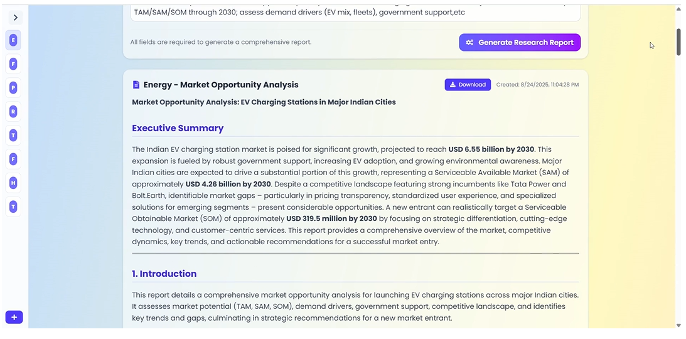This screenshot has width=686, height=339.
Task: Open the second 'F' sidebar item
Action: pos(13,159)
